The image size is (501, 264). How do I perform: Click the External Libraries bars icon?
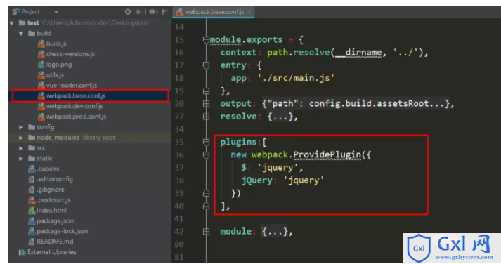click(x=22, y=252)
